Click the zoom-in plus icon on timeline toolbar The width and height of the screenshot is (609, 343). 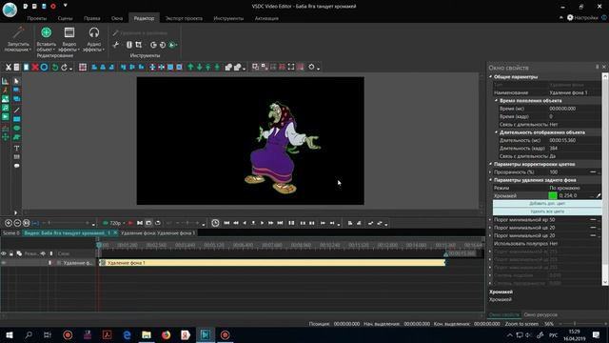coord(9,223)
